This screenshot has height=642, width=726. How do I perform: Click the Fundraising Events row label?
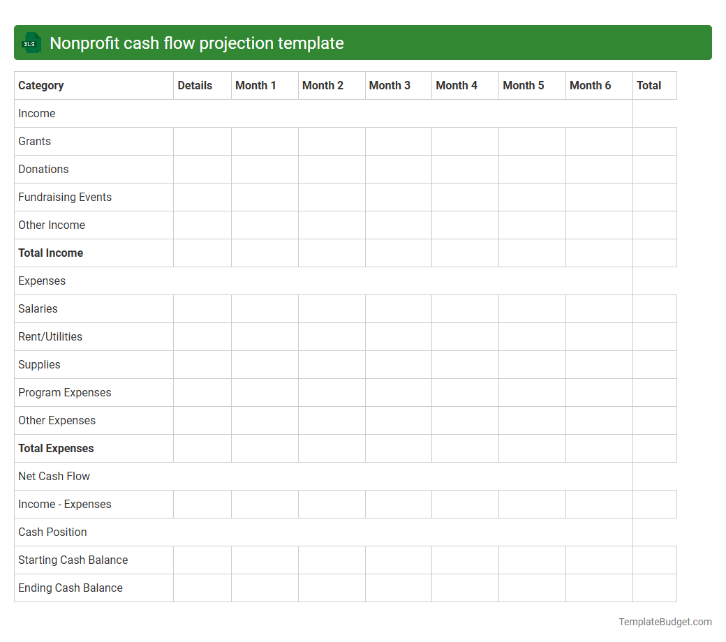tap(64, 197)
